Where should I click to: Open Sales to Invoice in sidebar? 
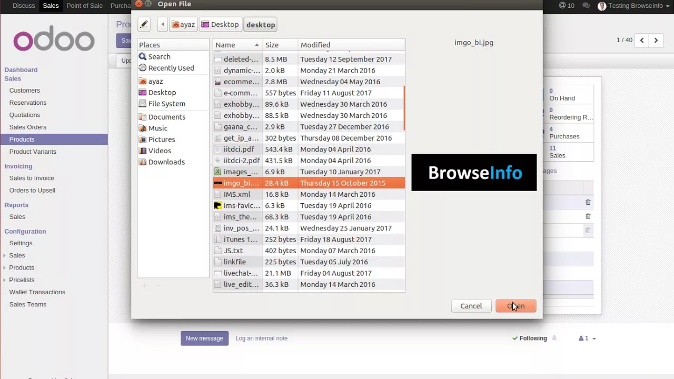point(32,178)
